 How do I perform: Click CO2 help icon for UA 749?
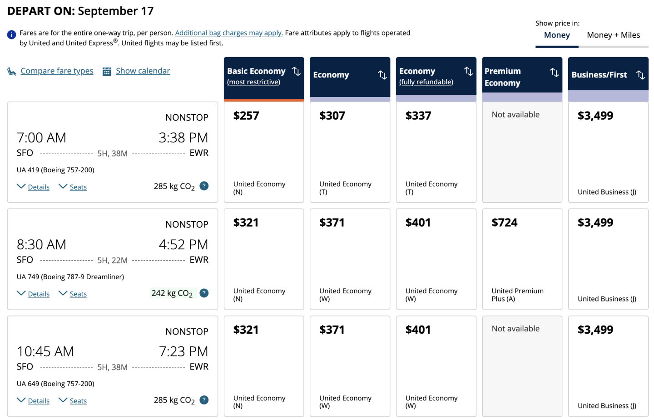(204, 293)
